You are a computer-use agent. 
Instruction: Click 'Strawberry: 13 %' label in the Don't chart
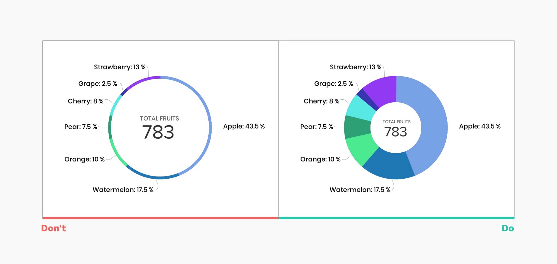(120, 67)
